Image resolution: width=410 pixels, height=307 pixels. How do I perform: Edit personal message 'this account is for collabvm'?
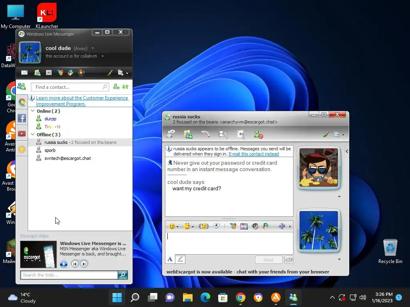pos(71,56)
